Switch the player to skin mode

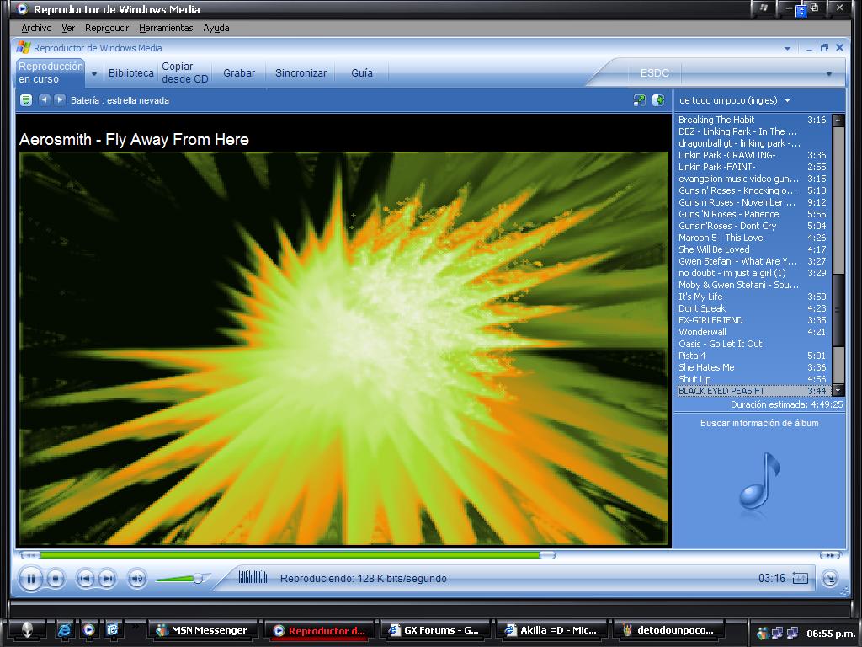tap(829, 579)
